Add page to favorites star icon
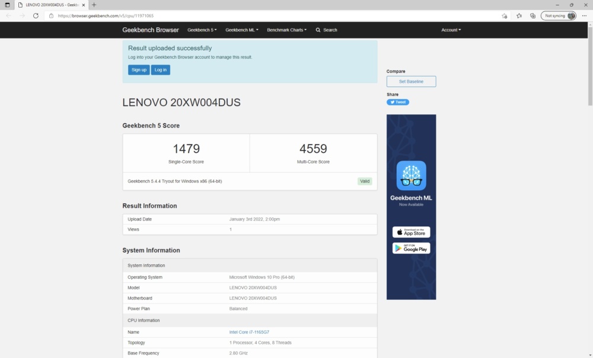The width and height of the screenshot is (593, 358). (505, 16)
